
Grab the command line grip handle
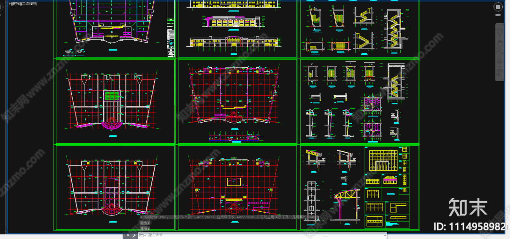pyautogui.click(x=124, y=236)
